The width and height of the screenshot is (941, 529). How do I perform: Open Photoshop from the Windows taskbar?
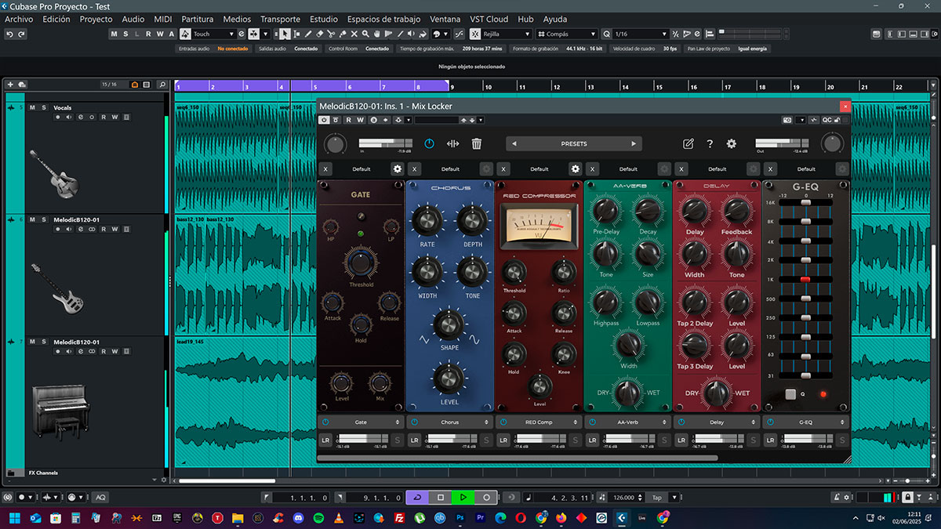point(460,518)
